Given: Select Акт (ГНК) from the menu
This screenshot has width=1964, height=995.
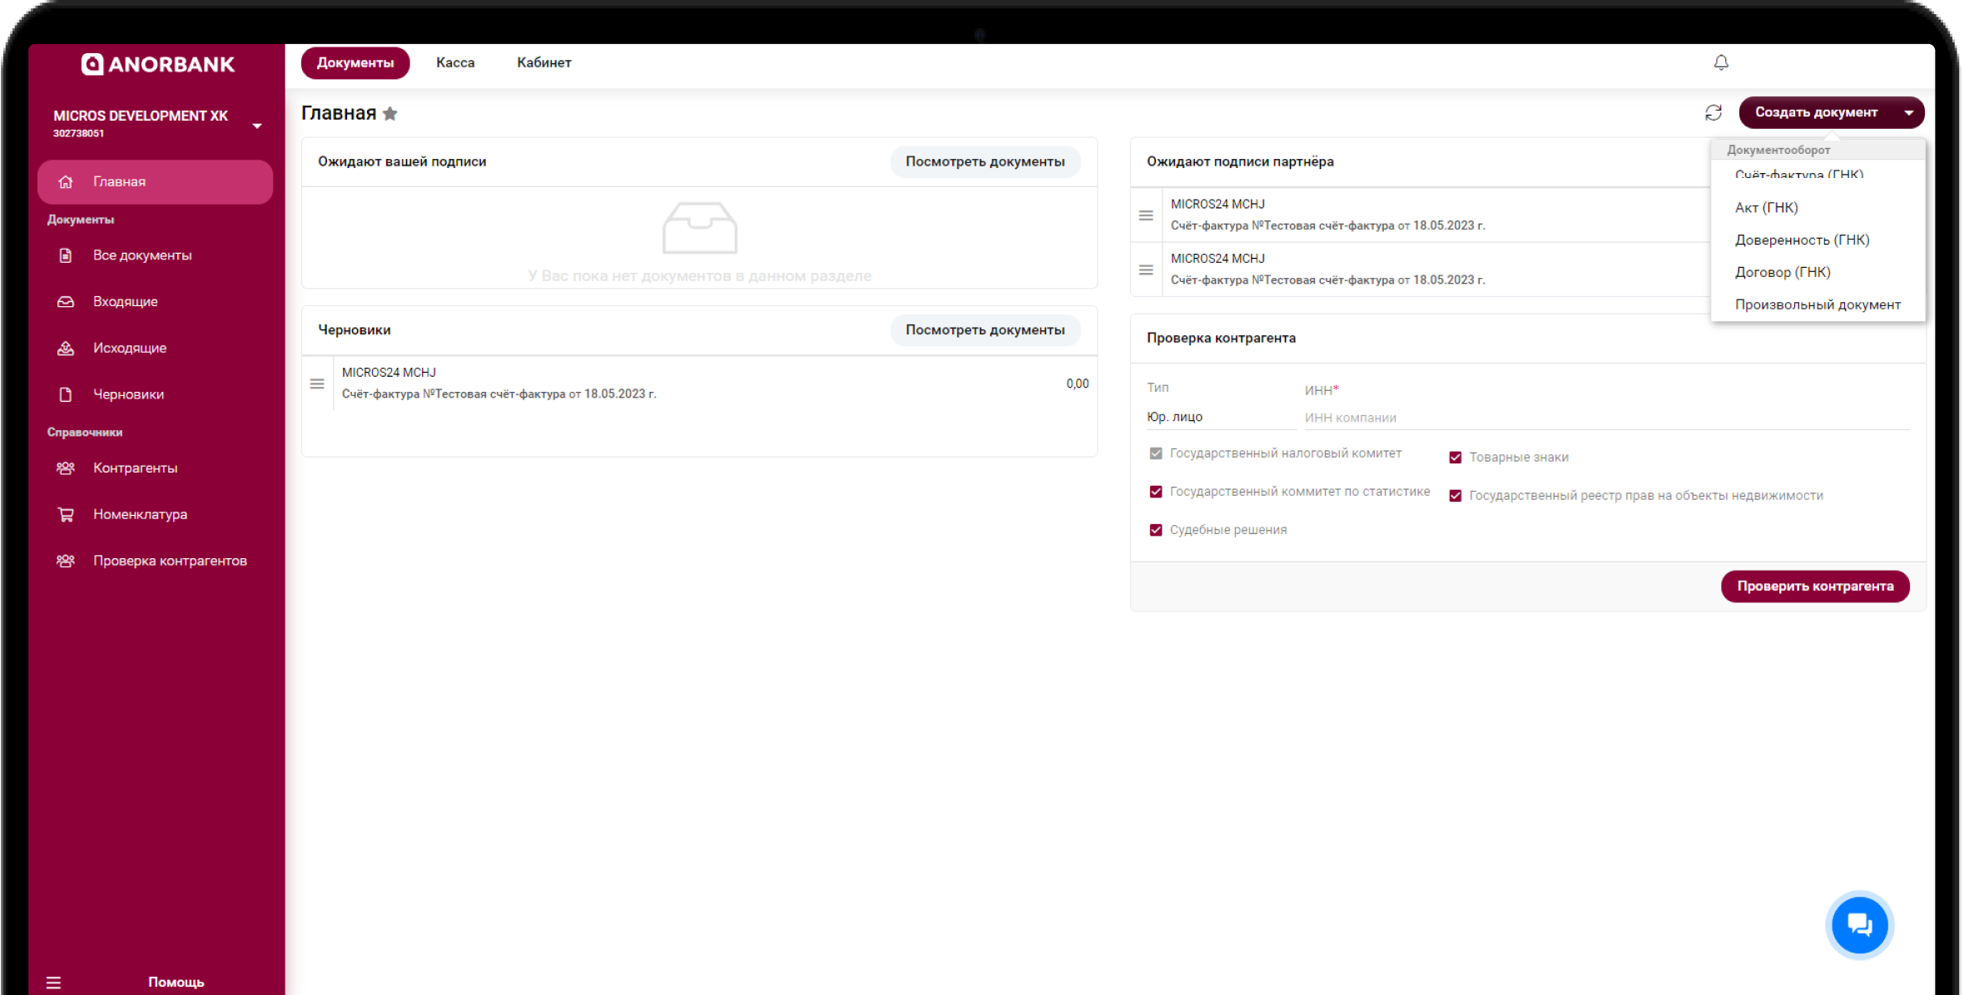Looking at the screenshot, I should [1818, 207].
